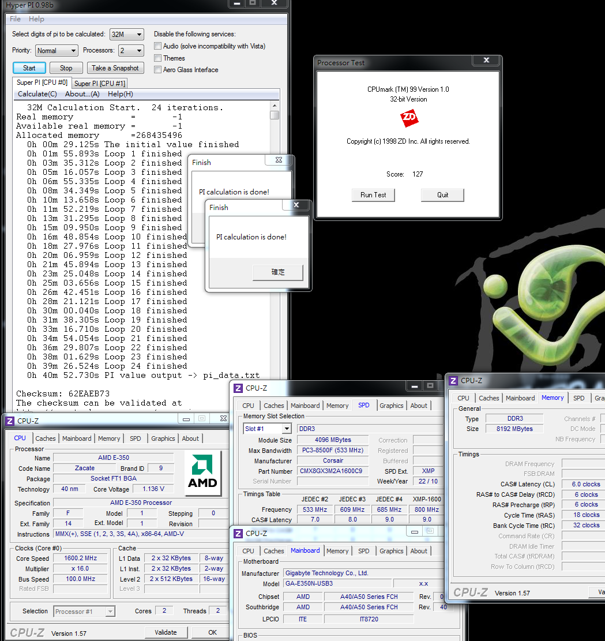Close the CPU-Z CPU window

(x=223, y=419)
